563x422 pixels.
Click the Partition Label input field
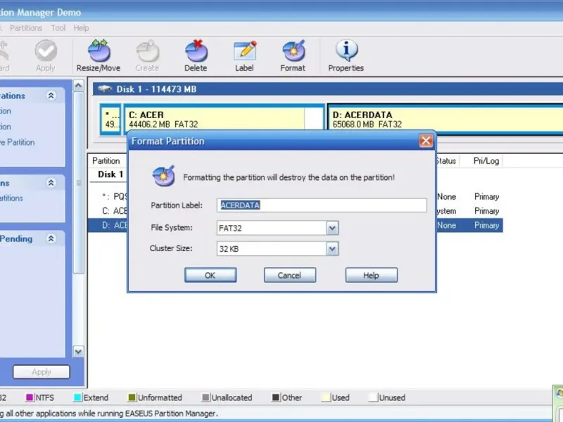coord(322,205)
